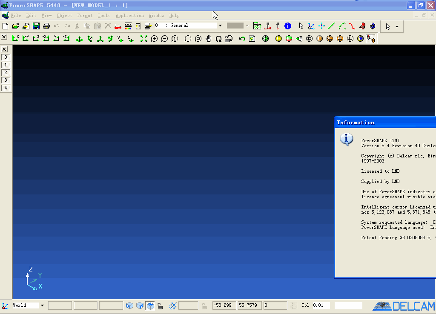Toggle the red-green shaded sphere view
The height and width of the screenshot is (314, 436).
coord(289,39)
